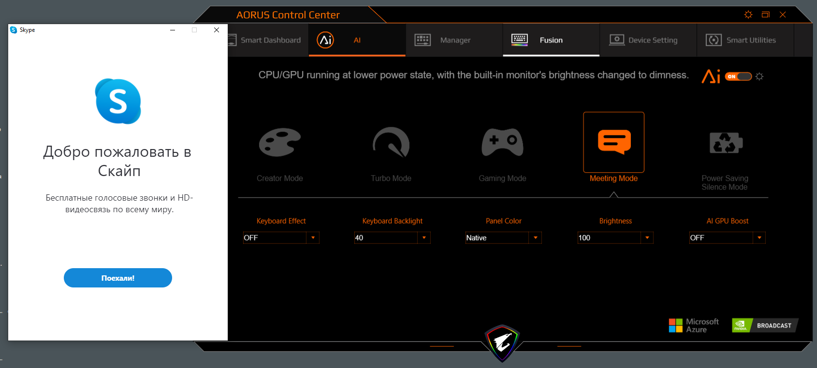817x368 pixels.
Task: Open the Panel Color dropdown arrow
Action: tap(536, 238)
